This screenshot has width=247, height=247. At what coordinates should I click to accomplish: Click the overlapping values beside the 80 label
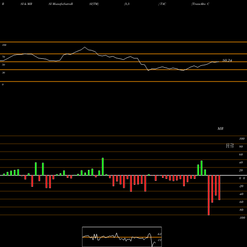tap(230, 146)
